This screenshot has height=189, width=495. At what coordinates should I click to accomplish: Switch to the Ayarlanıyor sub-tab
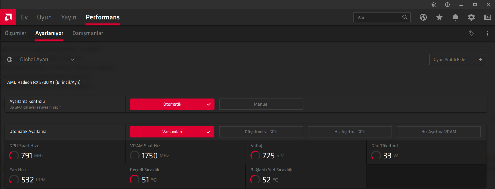click(x=49, y=33)
